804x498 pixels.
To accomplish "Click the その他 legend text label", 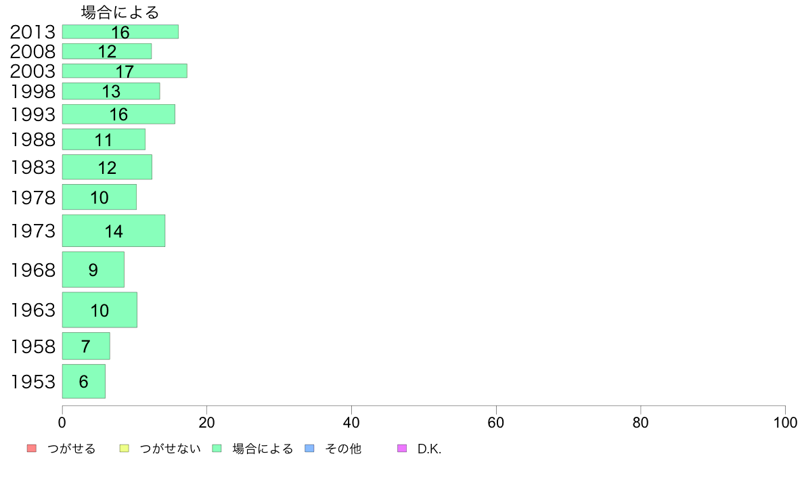I will pyautogui.click(x=343, y=449).
